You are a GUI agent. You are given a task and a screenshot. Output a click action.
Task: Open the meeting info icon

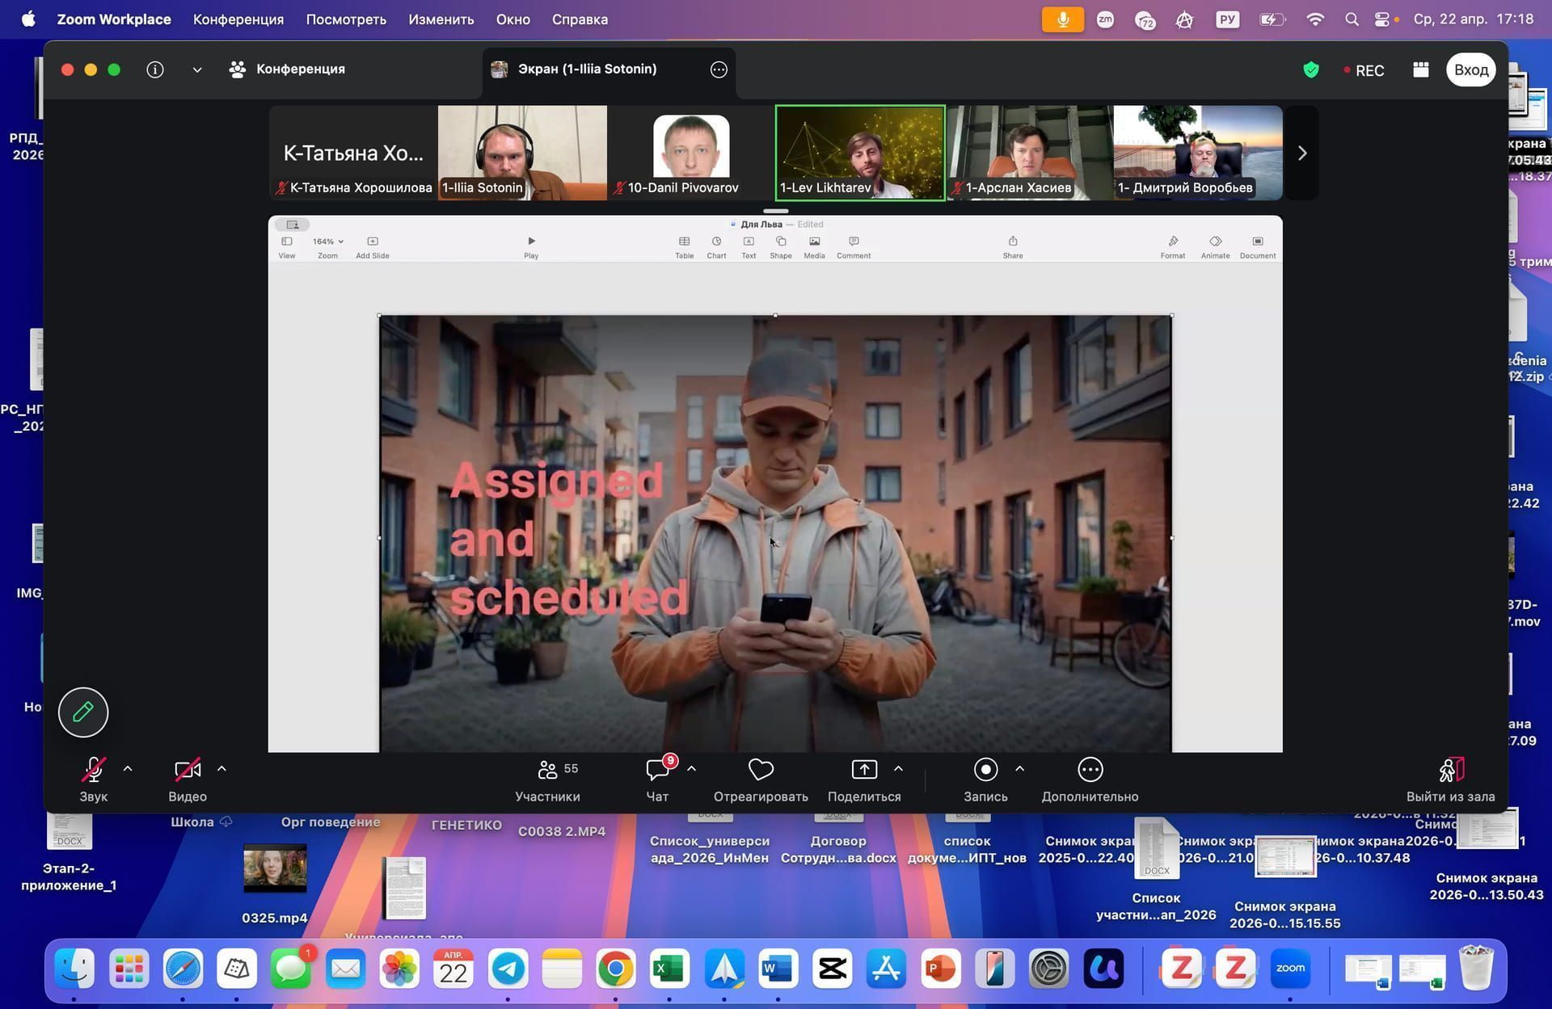tap(155, 69)
